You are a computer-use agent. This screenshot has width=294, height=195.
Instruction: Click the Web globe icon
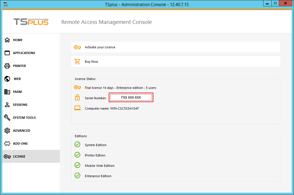(x=7, y=79)
